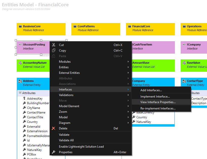Select the AmountBase value list shape
Screen dimensions: 207x159
click(x=153, y=65)
